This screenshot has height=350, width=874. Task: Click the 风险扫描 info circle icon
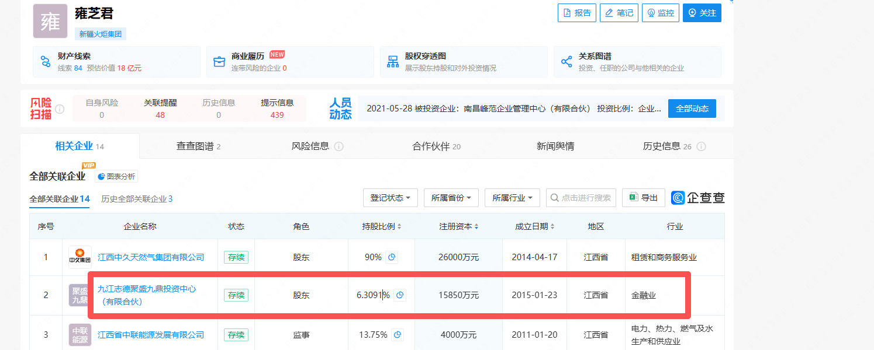pos(60,109)
